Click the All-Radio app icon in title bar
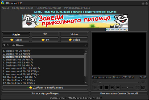The height and width of the screenshot is (100, 149). pyautogui.click(x=3, y=3)
